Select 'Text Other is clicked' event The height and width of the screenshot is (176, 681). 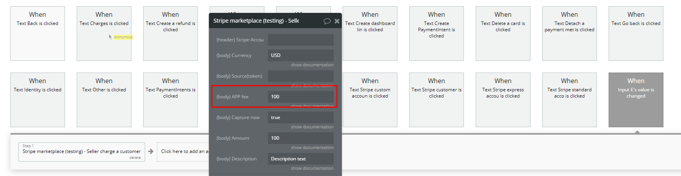pyautogui.click(x=104, y=100)
